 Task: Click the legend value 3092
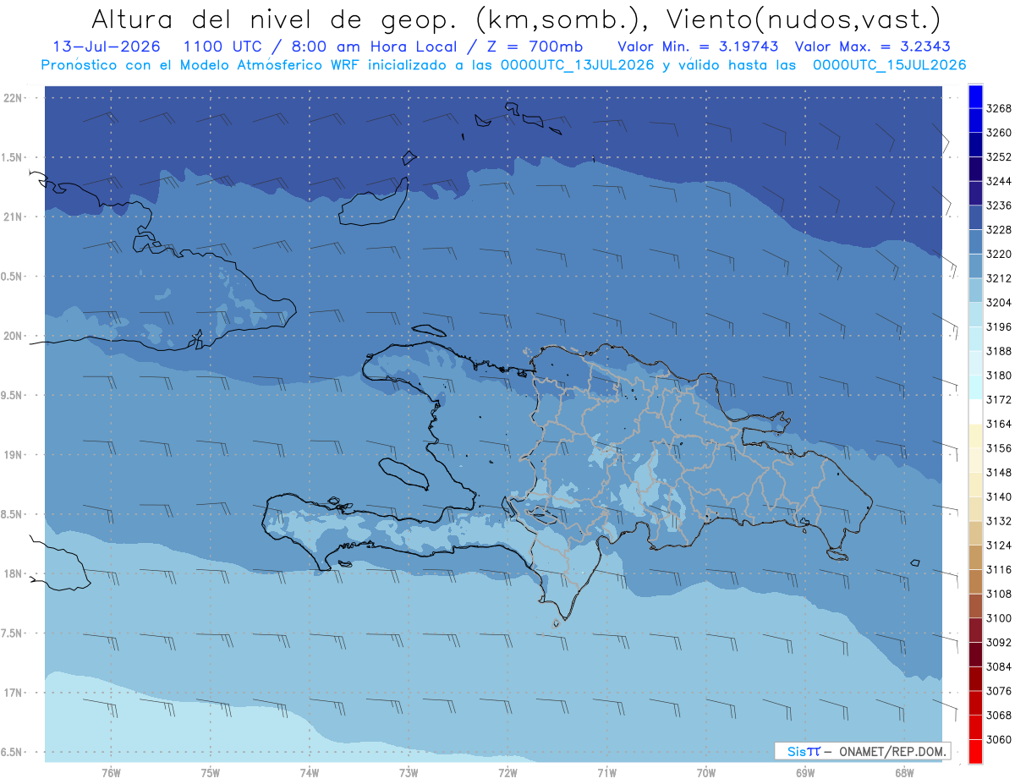click(x=999, y=643)
